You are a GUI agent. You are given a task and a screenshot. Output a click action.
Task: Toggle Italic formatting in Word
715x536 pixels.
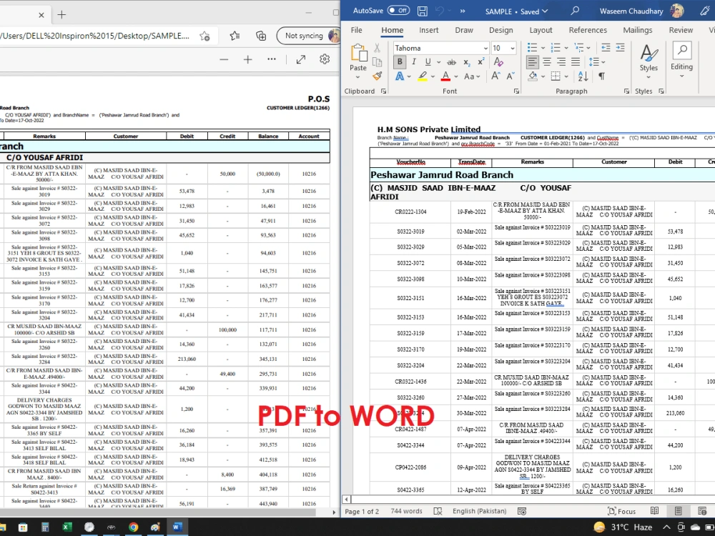point(413,62)
